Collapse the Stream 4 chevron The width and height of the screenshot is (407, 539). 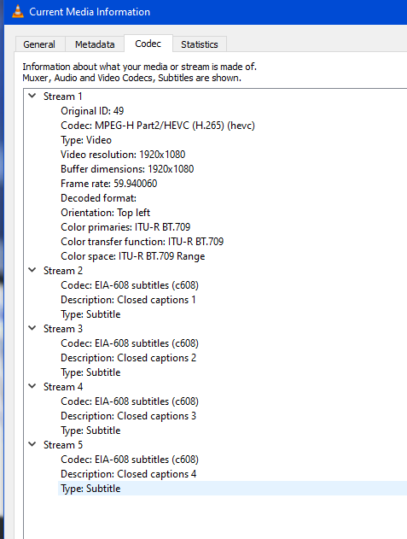32,386
